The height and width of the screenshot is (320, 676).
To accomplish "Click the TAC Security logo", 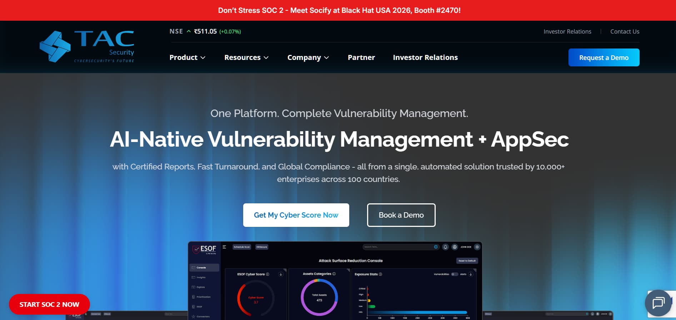I will pos(87,47).
